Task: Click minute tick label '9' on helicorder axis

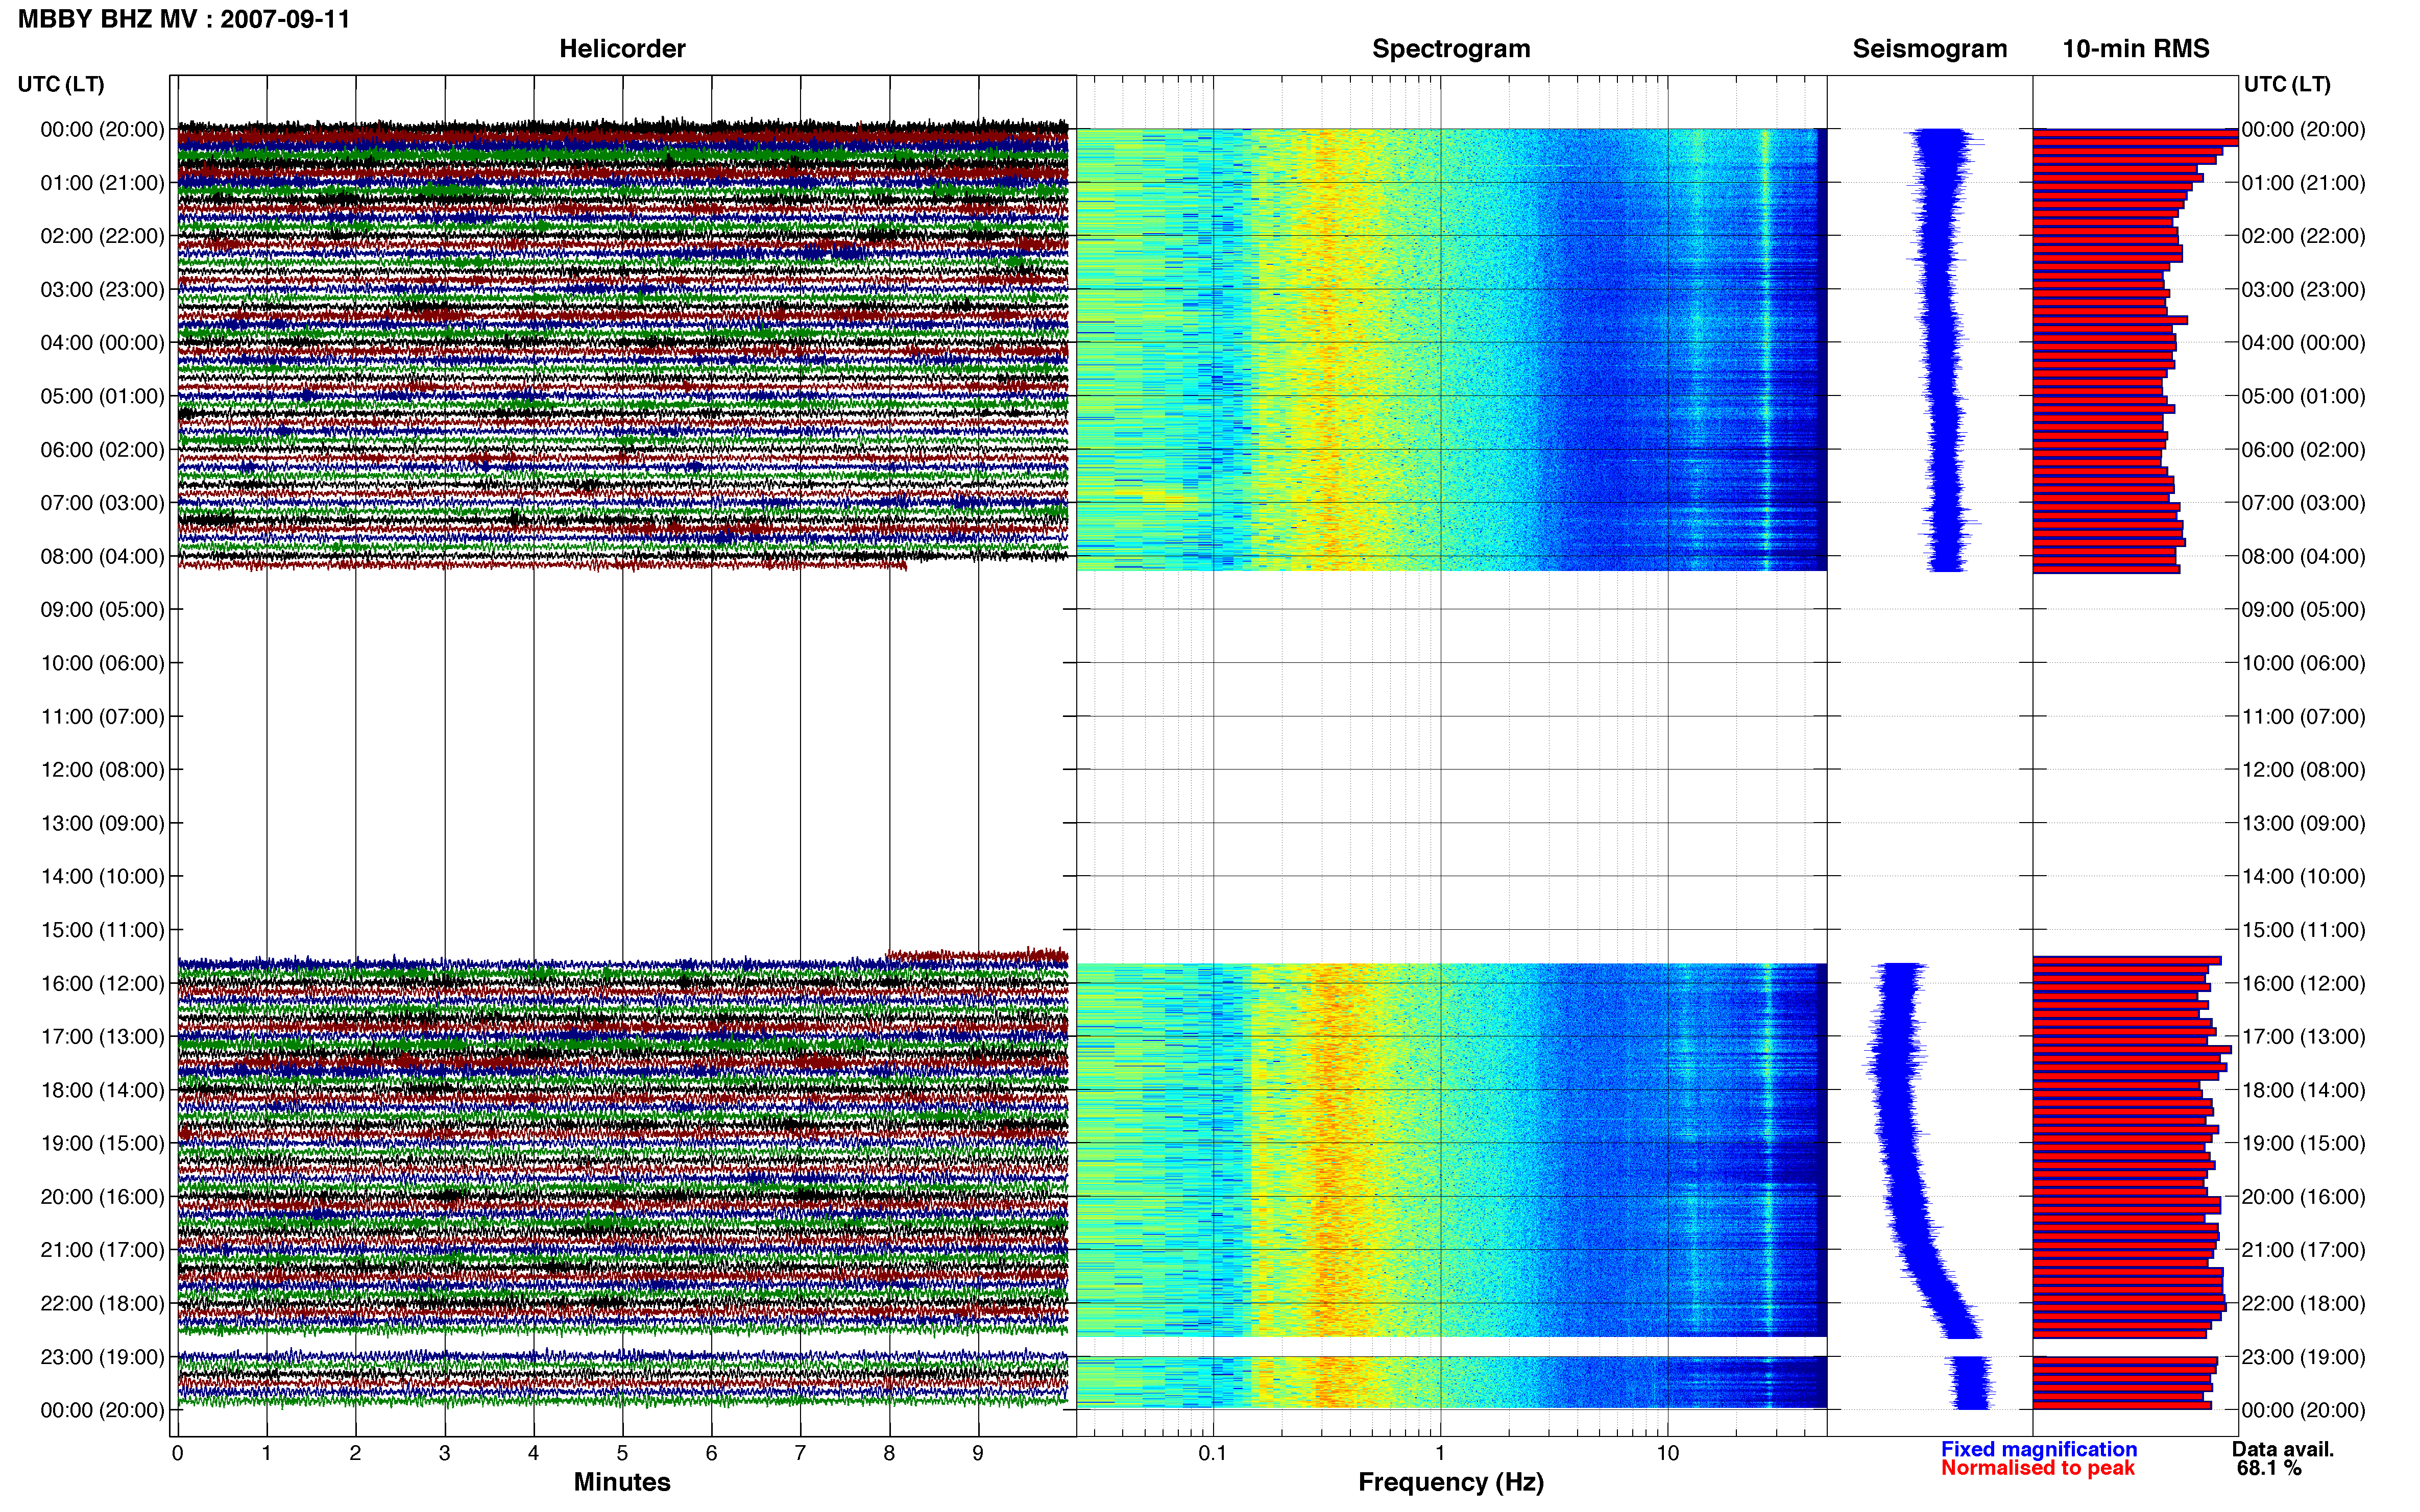Action: 978,1454
